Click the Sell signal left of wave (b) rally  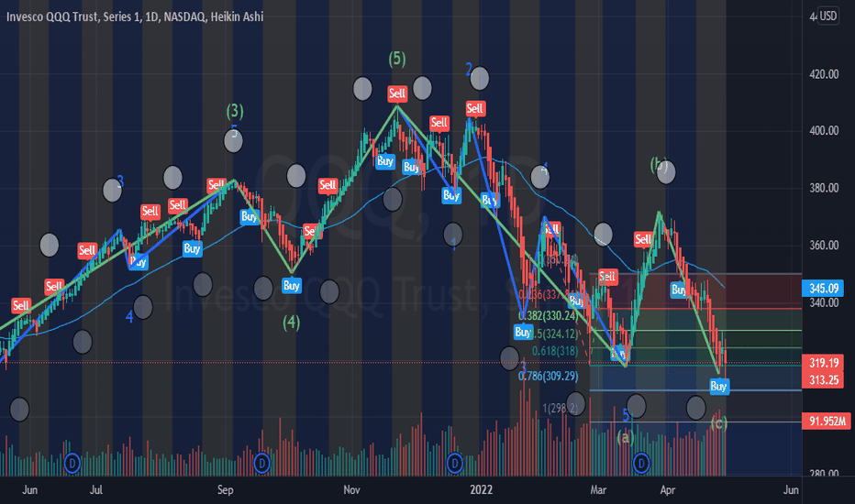pos(643,239)
